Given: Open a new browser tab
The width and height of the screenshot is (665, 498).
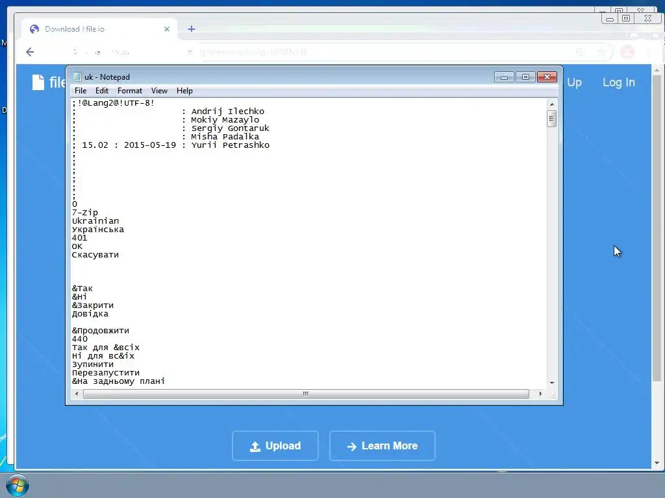Looking at the screenshot, I should pos(192,29).
